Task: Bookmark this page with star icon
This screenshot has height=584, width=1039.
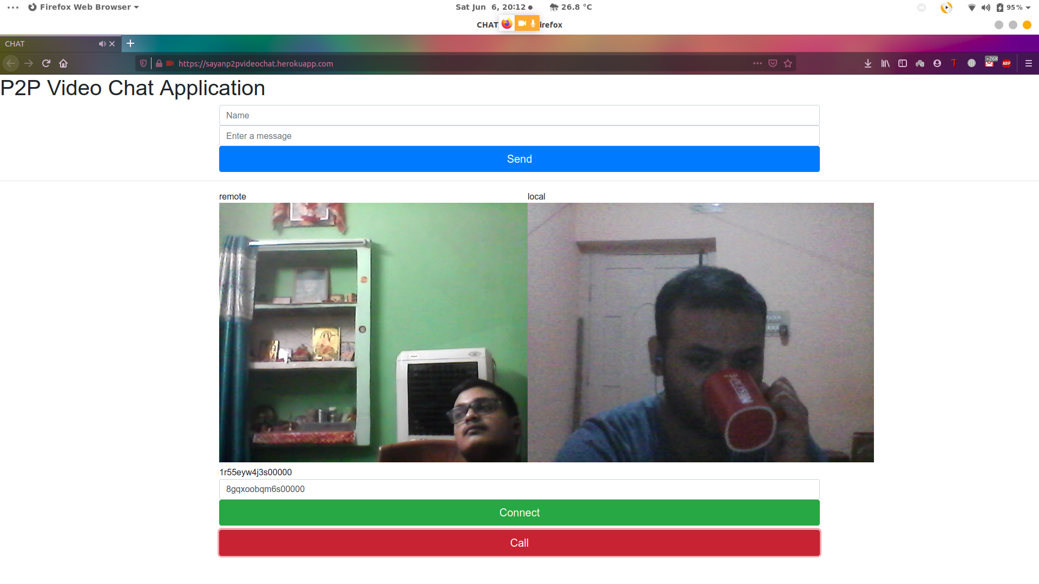Action: coord(788,63)
